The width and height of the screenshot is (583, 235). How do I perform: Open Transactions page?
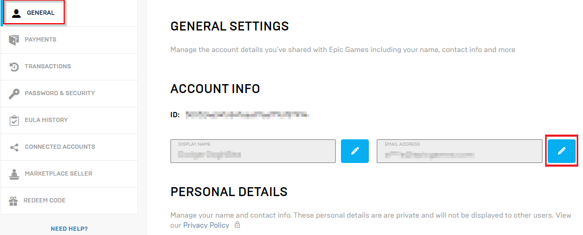[x=48, y=66]
